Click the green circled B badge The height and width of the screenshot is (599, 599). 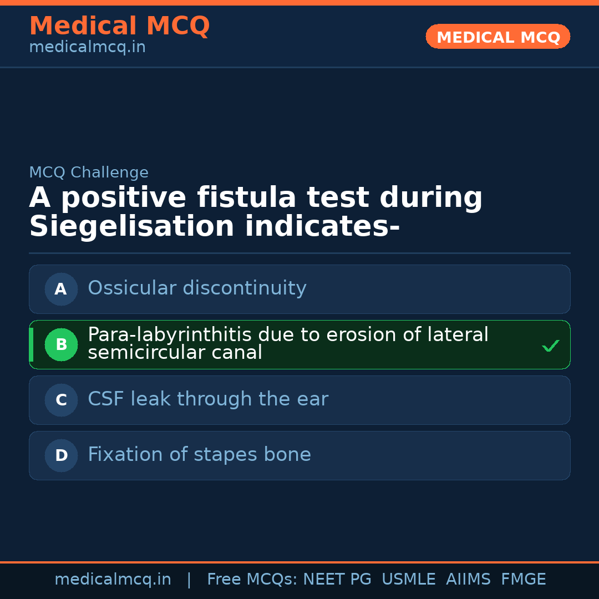click(61, 344)
